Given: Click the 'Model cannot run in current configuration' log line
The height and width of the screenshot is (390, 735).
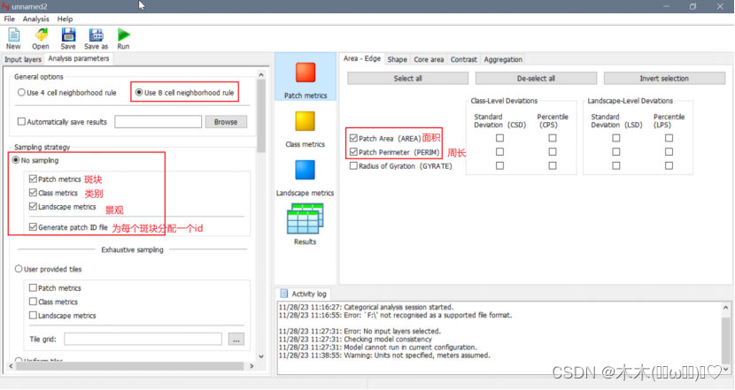Looking at the screenshot, I should [x=378, y=348].
